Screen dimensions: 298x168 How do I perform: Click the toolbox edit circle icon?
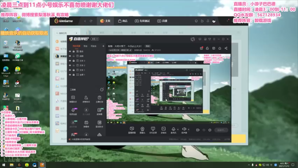click(102, 90)
